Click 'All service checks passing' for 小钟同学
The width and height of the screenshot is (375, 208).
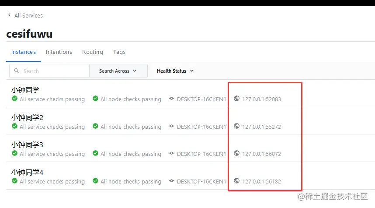[52, 99]
